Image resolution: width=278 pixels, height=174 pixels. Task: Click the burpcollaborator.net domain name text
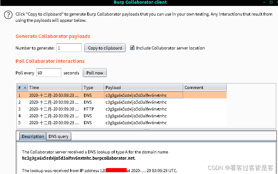click(x=78, y=158)
